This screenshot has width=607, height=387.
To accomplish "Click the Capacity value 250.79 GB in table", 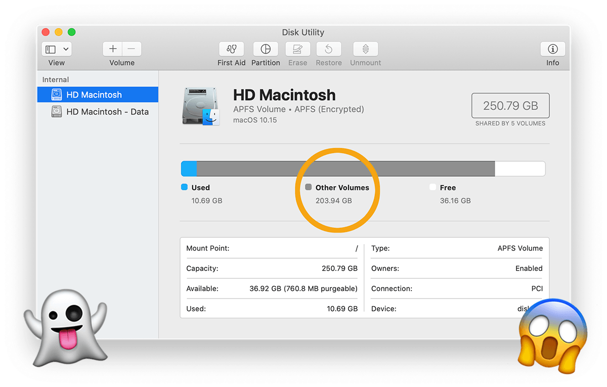I will pos(339,268).
